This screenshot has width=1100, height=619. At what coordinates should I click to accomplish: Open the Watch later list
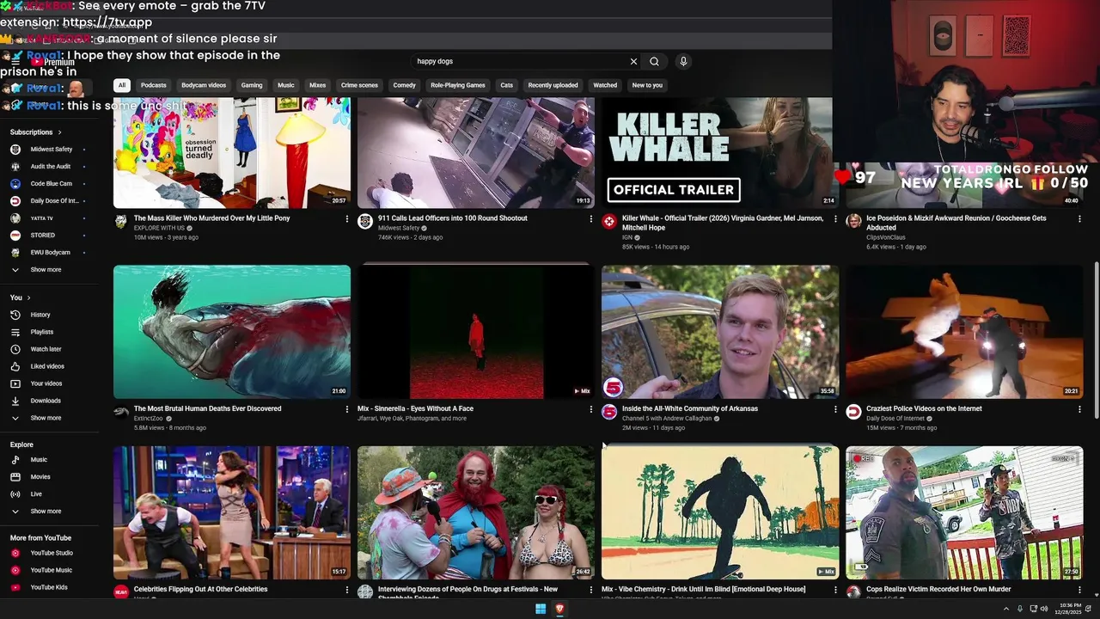point(46,349)
